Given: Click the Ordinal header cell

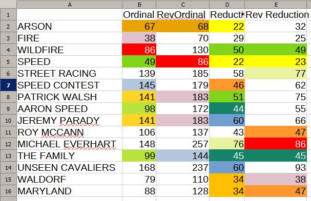Looking at the screenshot, I should [x=139, y=15].
